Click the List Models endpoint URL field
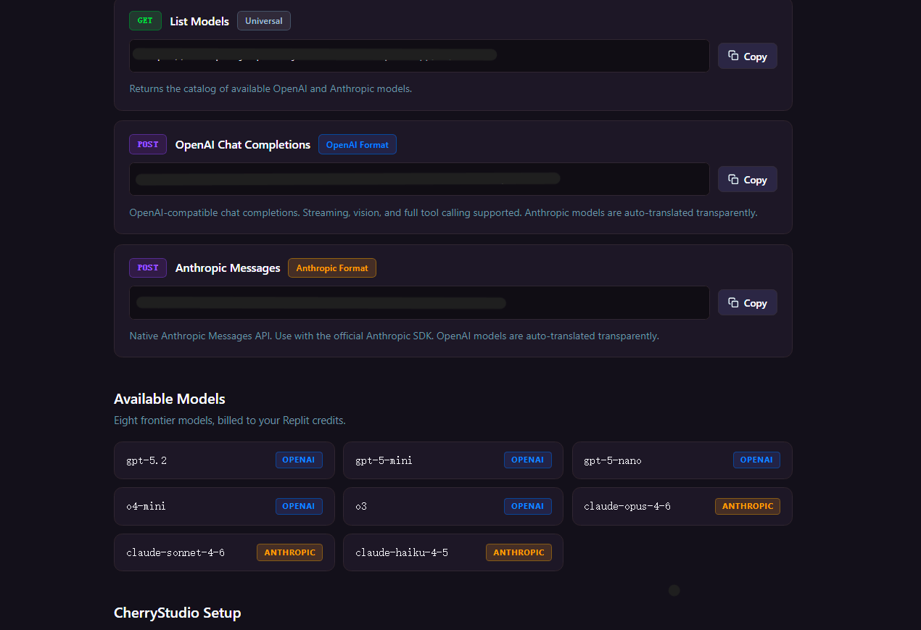 [x=419, y=56]
